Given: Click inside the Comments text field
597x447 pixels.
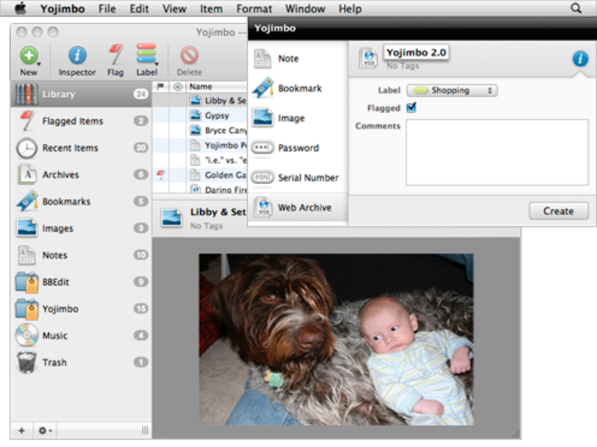Looking at the screenshot, I should pos(497,152).
